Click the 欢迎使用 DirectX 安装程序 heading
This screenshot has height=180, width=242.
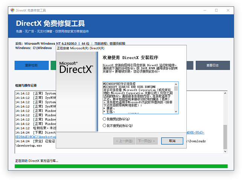pyautogui.click(x=131, y=58)
